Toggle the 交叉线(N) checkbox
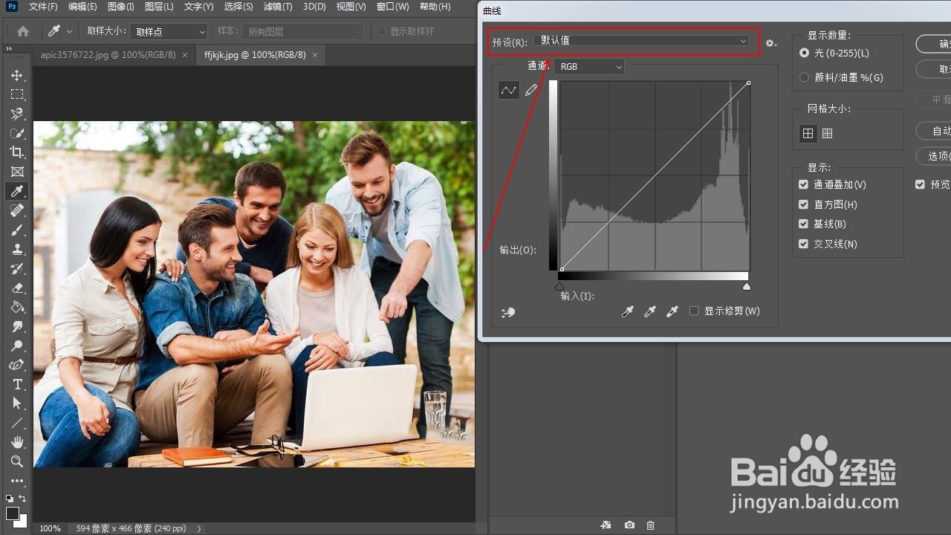This screenshot has width=951, height=535. pos(803,244)
